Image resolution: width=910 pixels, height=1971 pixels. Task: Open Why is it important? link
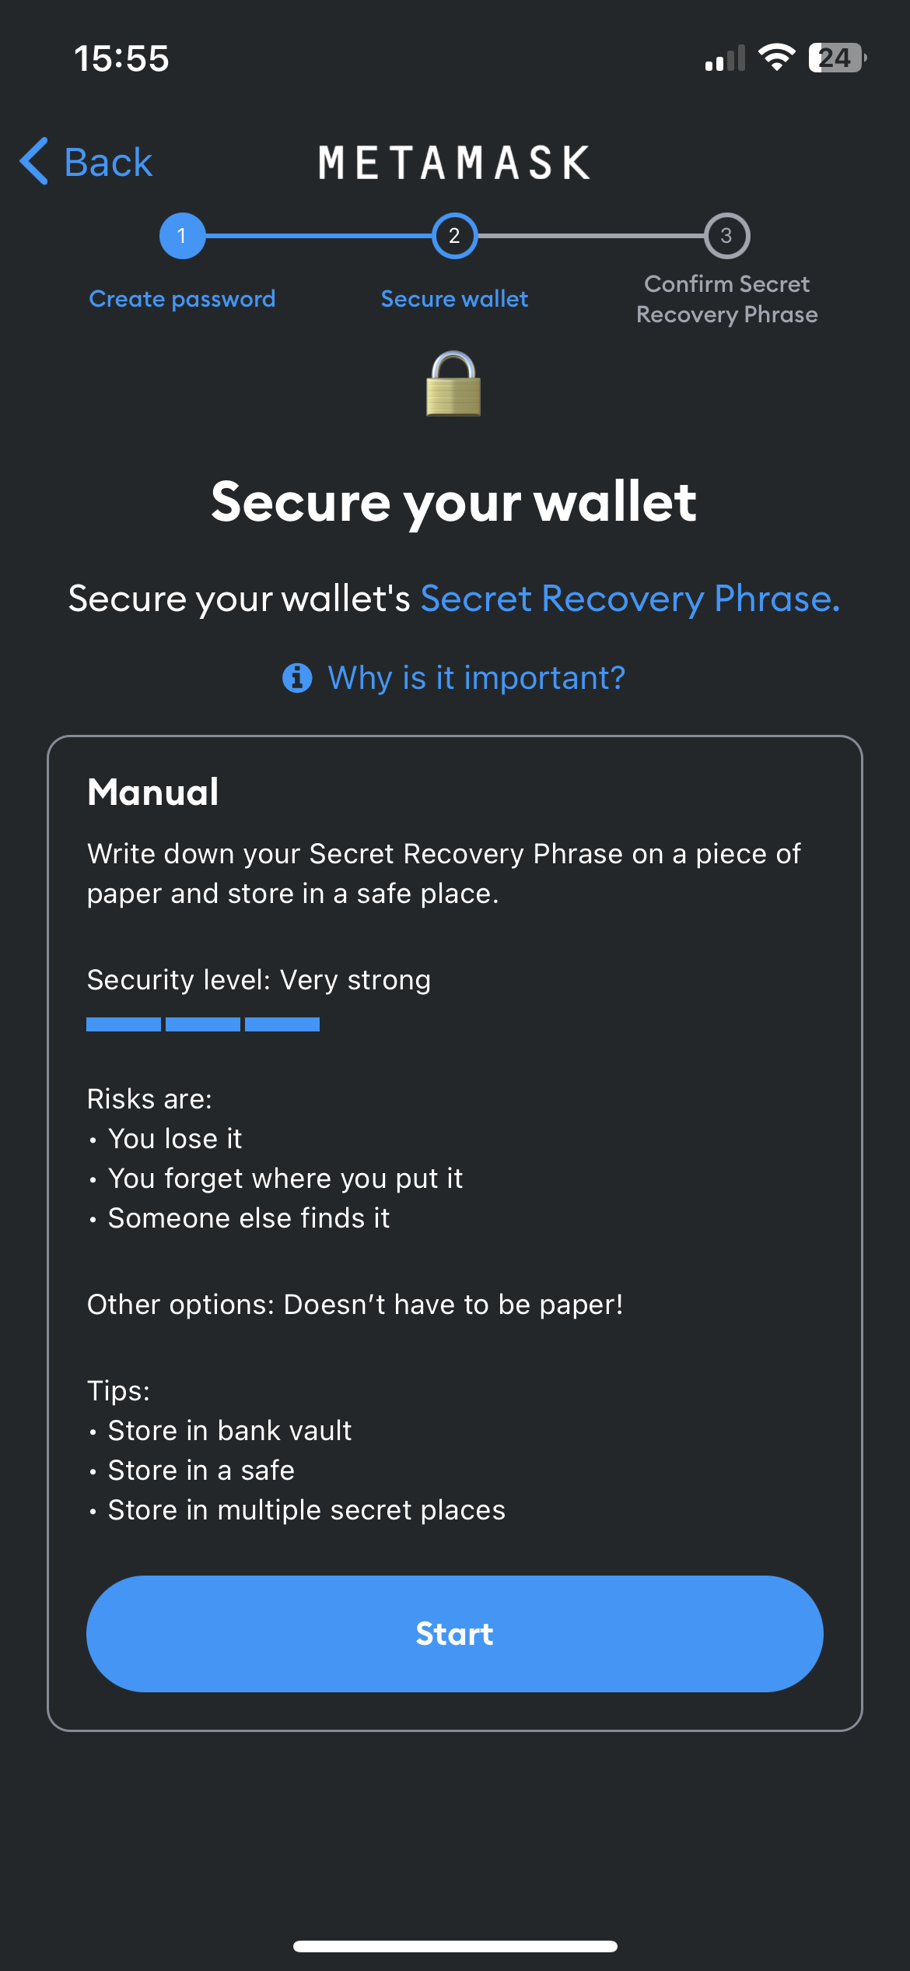[477, 678]
